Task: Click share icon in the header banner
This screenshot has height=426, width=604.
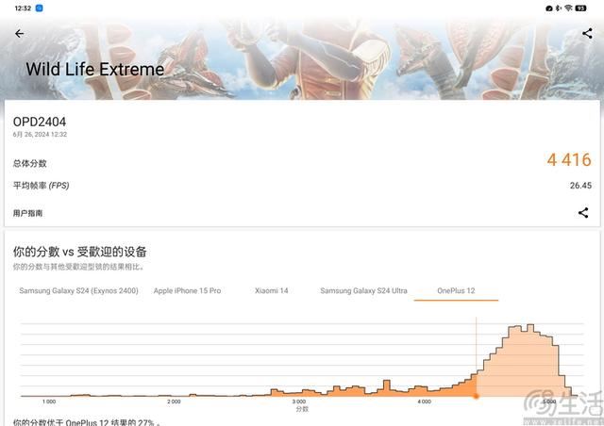Action: click(587, 34)
